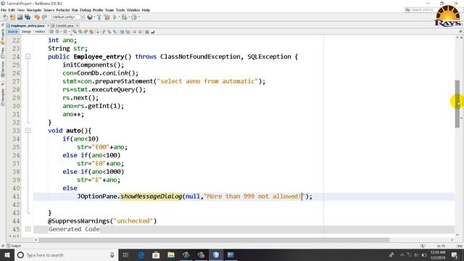Select the Employee_entry.java tab

28,26
